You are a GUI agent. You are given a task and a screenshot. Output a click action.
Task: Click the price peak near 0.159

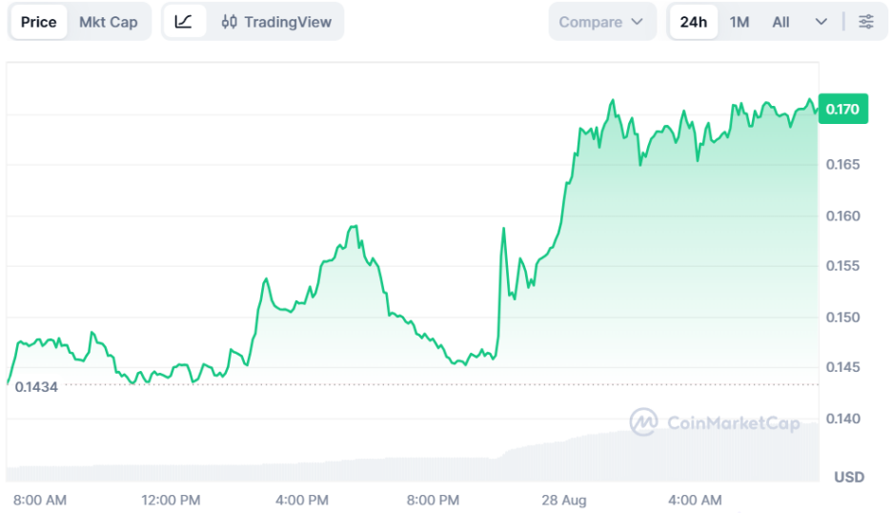[x=354, y=227]
